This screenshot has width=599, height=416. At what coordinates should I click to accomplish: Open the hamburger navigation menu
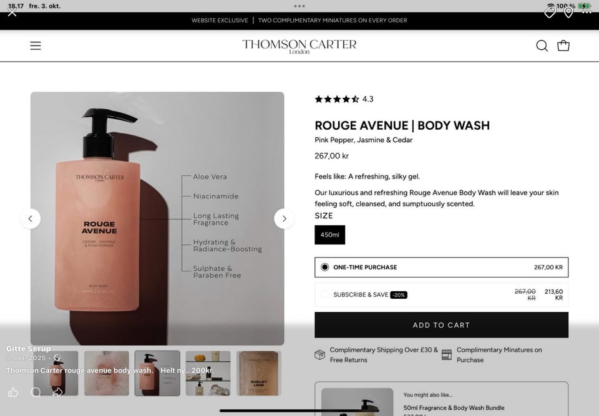[x=36, y=46]
